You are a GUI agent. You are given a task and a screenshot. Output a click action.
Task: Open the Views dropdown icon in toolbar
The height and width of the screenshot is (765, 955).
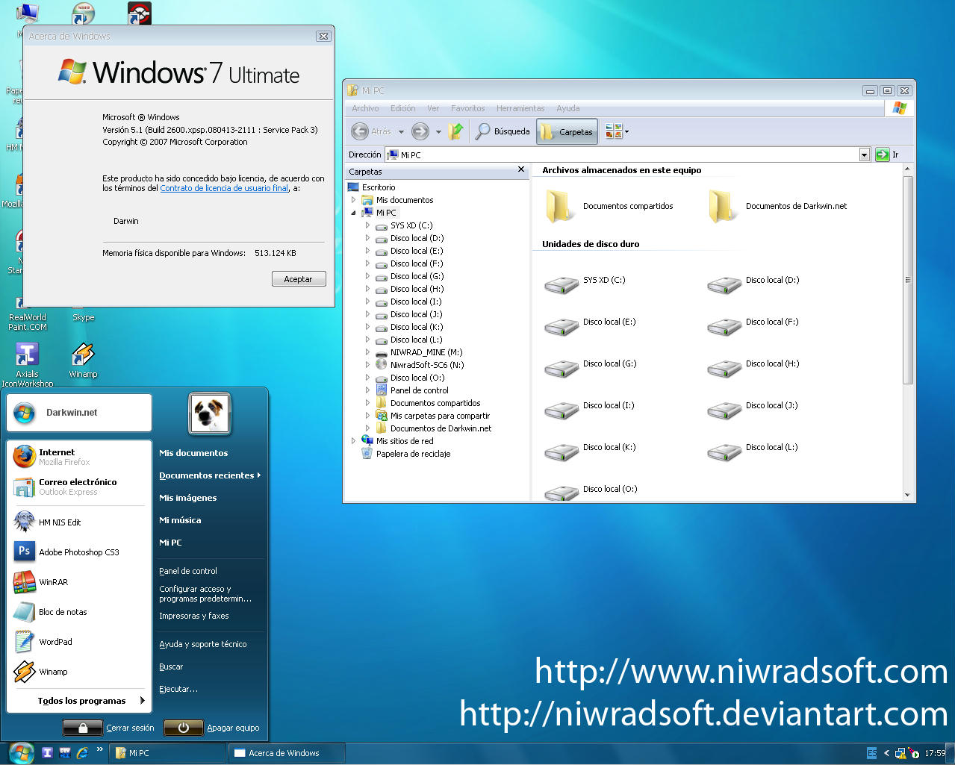(x=617, y=131)
